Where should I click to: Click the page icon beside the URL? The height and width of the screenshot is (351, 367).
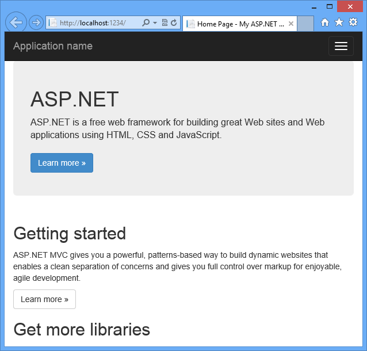(52, 22)
